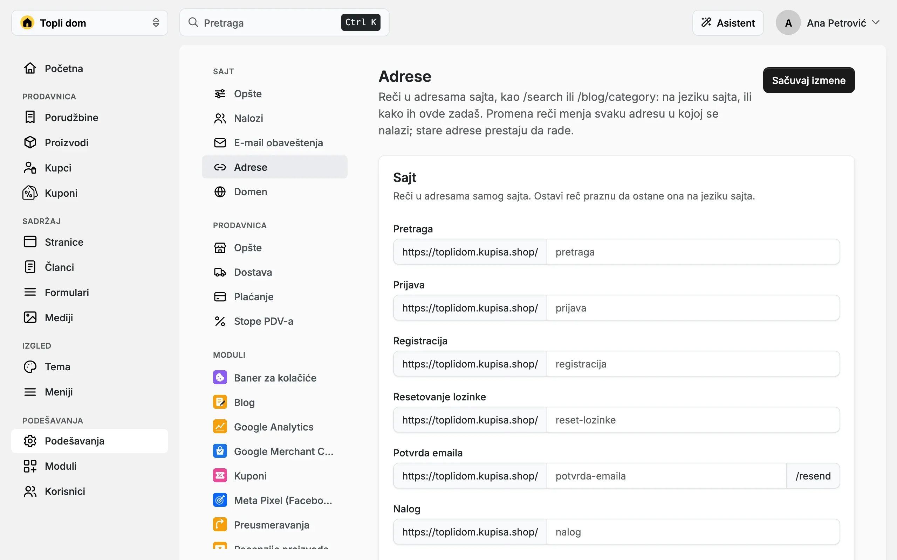Open Meta Pixel (Facebo... module
The height and width of the screenshot is (560, 897).
click(x=274, y=500)
